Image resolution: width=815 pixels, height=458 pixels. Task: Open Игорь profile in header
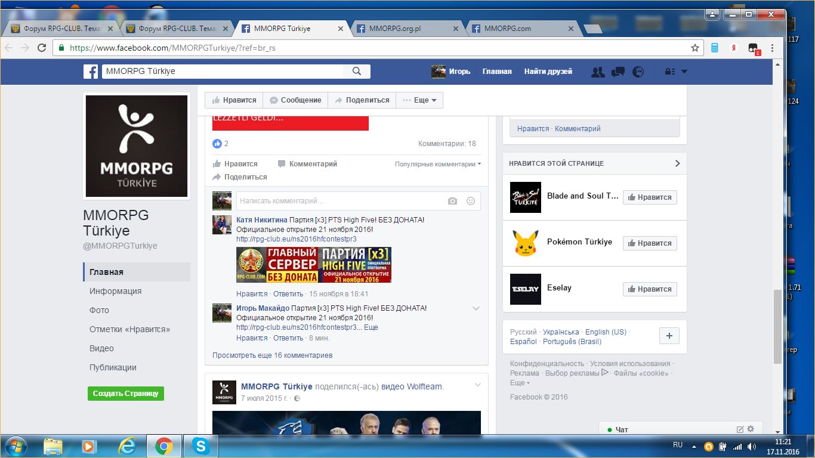click(451, 72)
